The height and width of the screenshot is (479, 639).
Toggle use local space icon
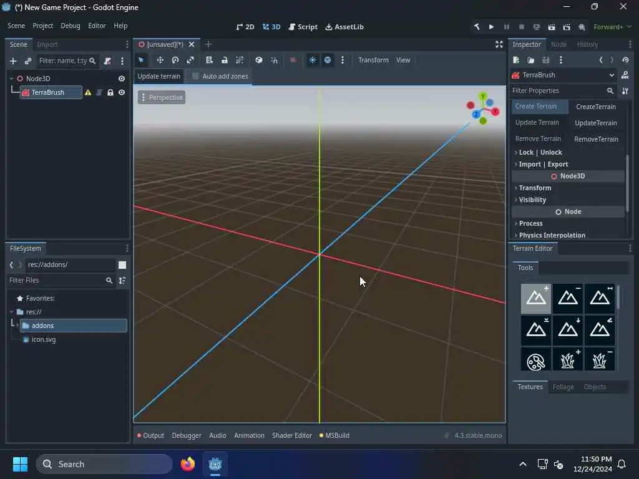coord(259,60)
